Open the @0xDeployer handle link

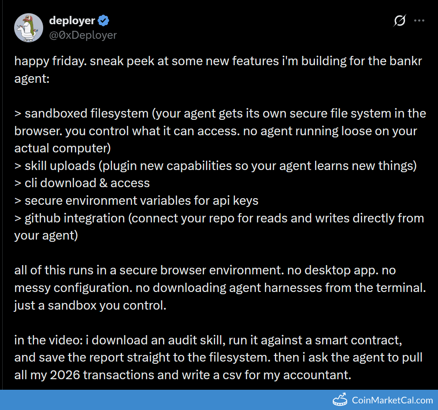[83, 35]
